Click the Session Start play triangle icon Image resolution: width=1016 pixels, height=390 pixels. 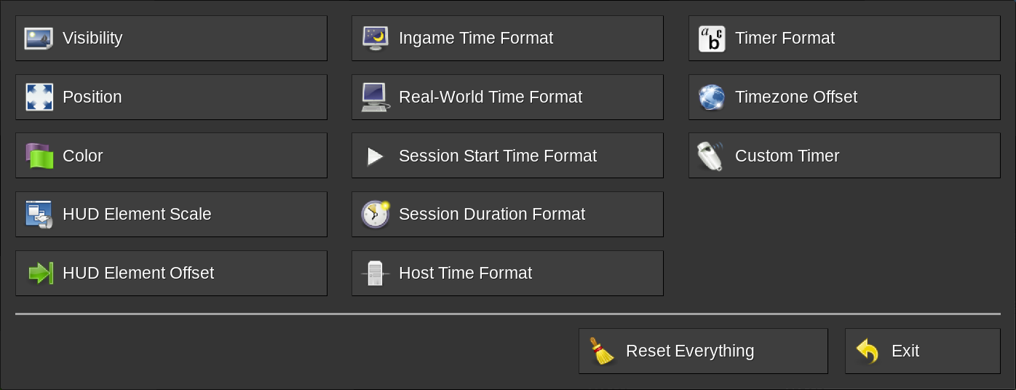(376, 156)
